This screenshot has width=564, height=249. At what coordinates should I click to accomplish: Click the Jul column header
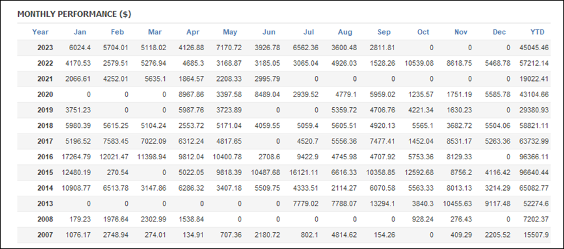pyautogui.click(x=308, y=32)
